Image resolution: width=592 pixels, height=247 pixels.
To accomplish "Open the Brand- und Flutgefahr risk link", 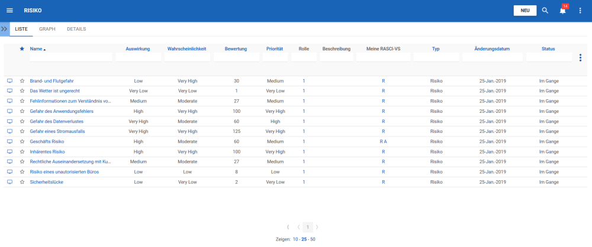I will pyautogui.click(x=52, y=81).
